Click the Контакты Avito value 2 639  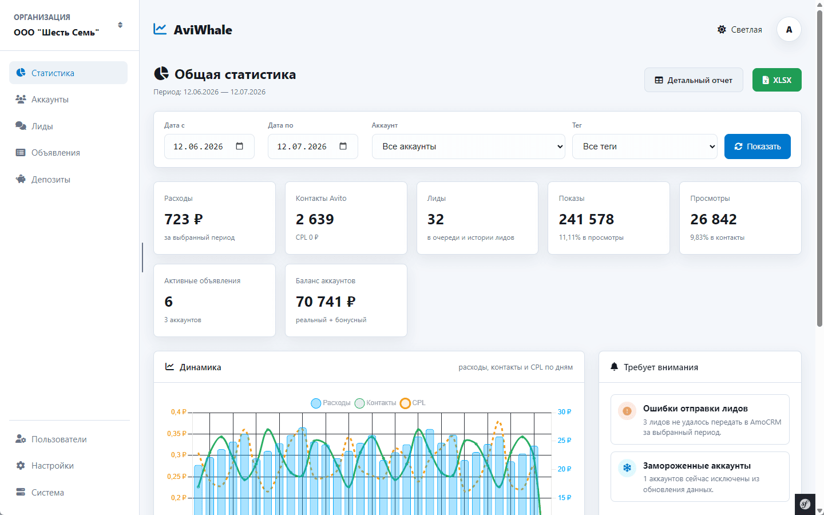315,219
